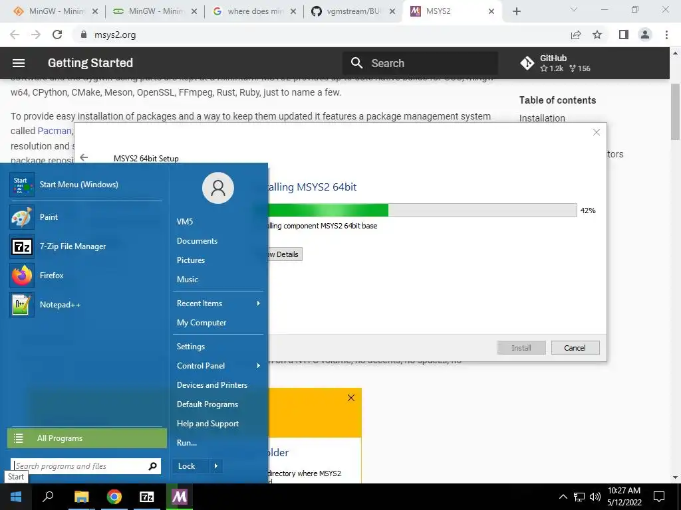Open Help and Support
This screenshot has height=510, width=681.
point(207,424)
